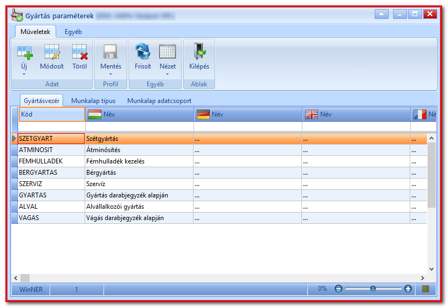Click the vertical scrollbar thumb
Screen dimensions: 448x308
432,175
